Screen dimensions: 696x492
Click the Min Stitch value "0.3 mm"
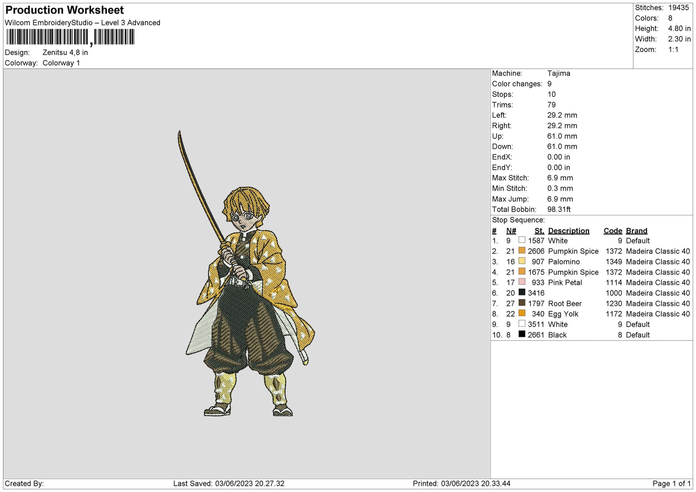[x=560, y=188]
